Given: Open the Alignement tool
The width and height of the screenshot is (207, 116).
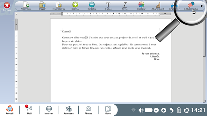Looking at the screenshot, I should [158, 6].
